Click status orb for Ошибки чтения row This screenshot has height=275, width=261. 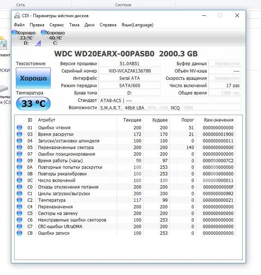point(19,127)
